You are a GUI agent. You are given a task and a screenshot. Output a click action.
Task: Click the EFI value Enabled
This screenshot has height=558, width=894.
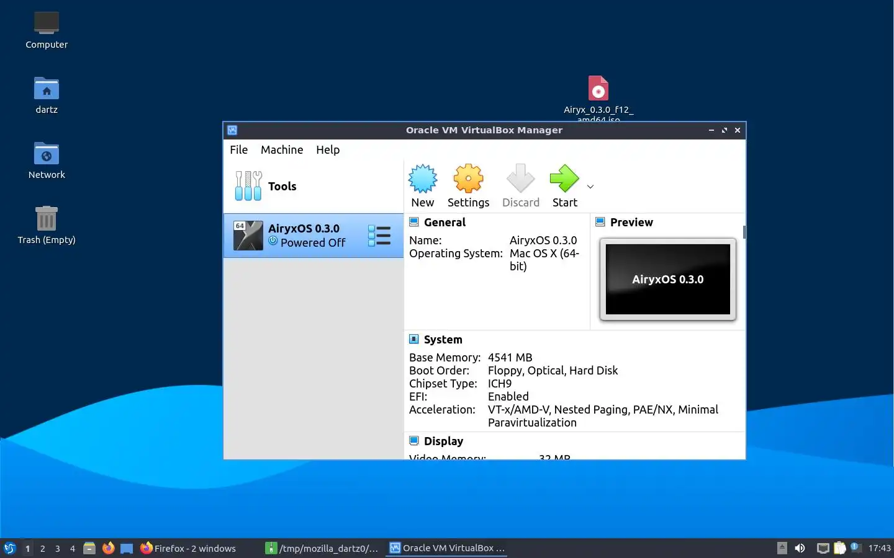pos(508,396)
